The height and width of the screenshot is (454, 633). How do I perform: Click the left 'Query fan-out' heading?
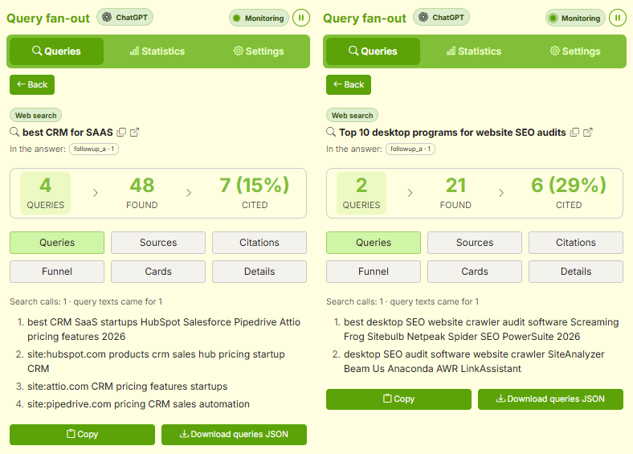click(48, 18)
